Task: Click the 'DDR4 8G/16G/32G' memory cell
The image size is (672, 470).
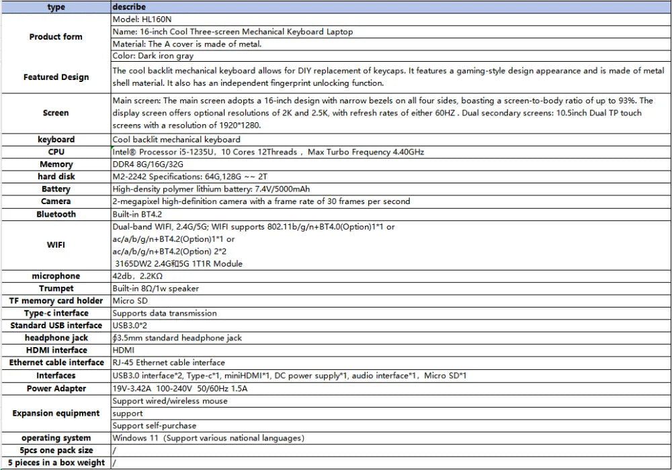Action: pos(391,164)
